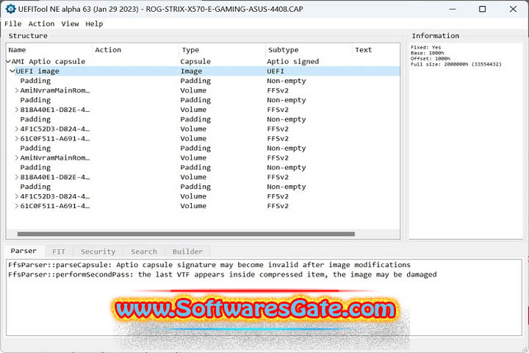Close the UEFITool window

coord(513,9)
